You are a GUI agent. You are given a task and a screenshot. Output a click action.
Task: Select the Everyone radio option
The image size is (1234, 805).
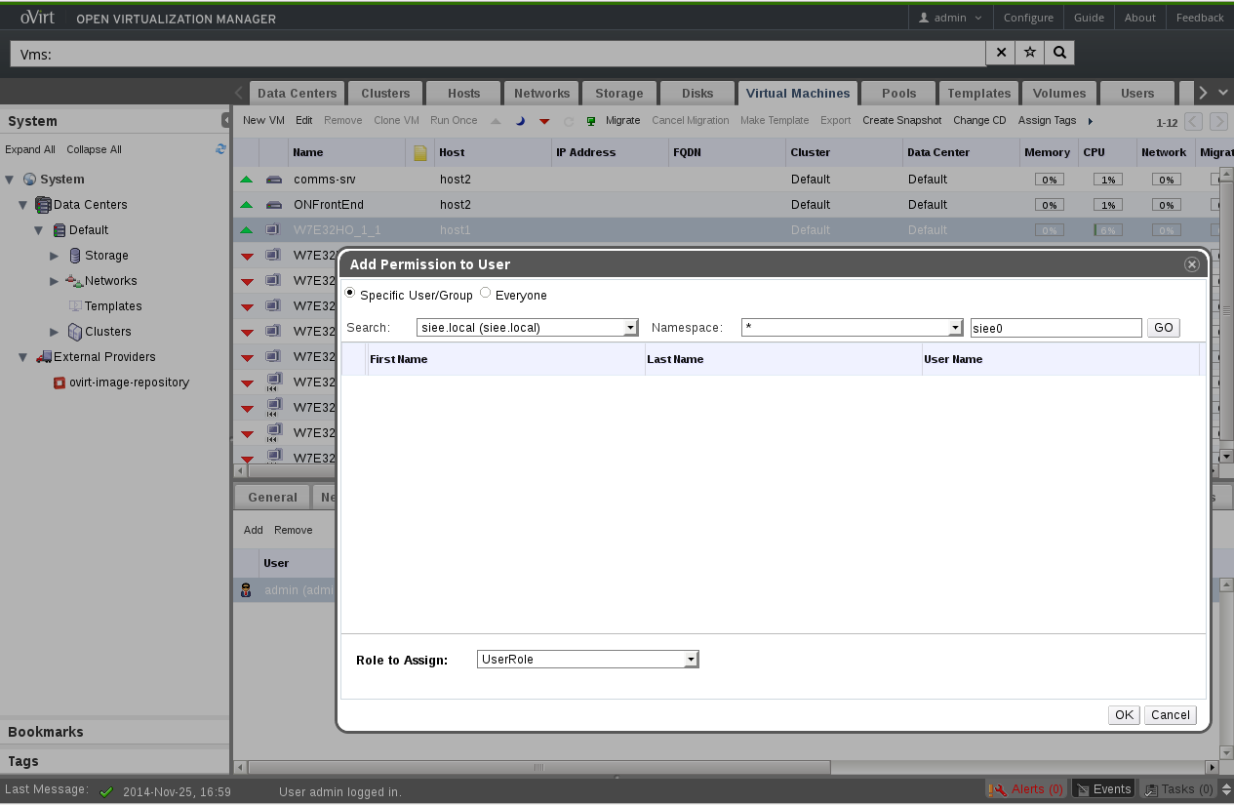(x=486, y=293)
